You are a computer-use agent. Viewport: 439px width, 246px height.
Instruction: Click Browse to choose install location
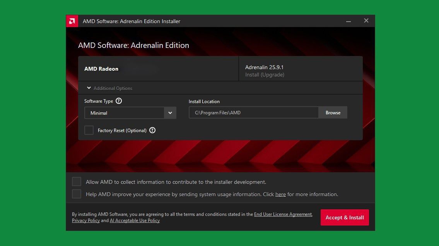pos(333,113)
